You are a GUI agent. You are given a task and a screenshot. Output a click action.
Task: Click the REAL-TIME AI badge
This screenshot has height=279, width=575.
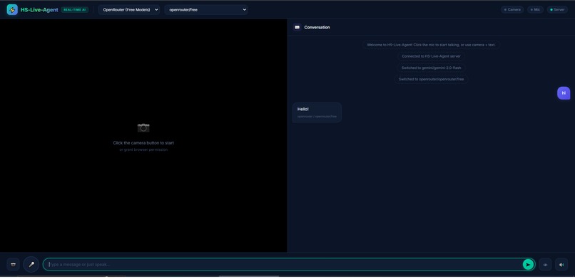tap(75, 10)
